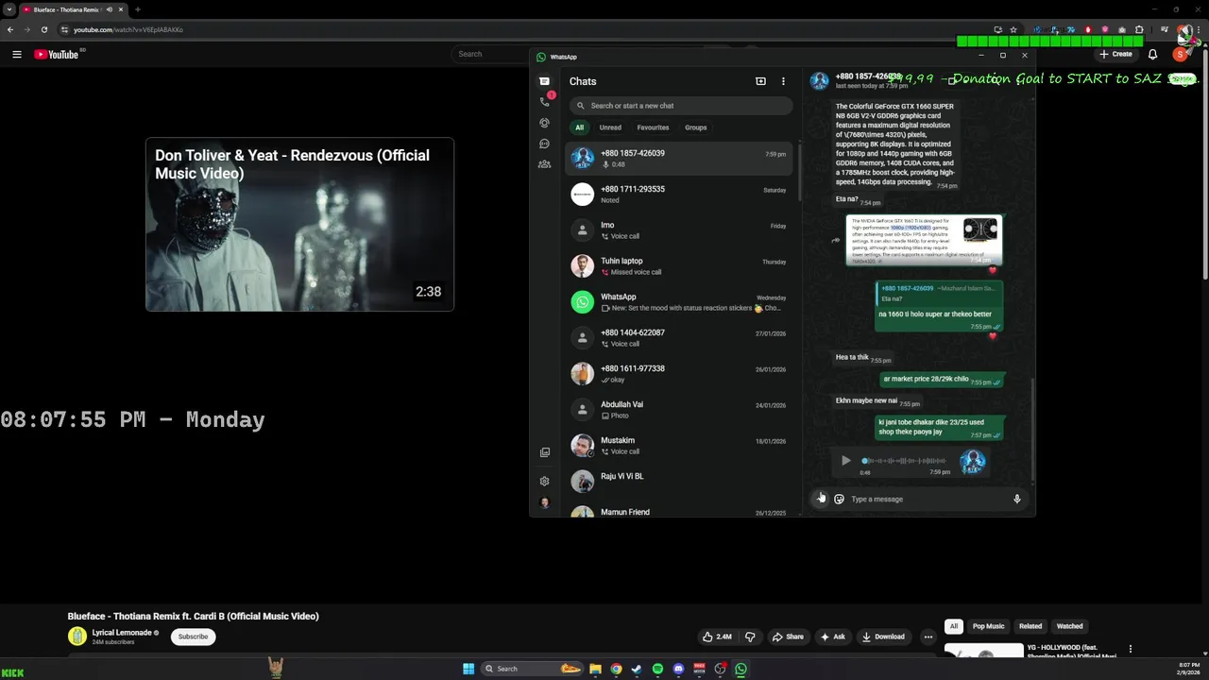Viewport: 1209px width, 680px height.
Task: Open YouTube notifications bell
Action: click(1152, 54)
